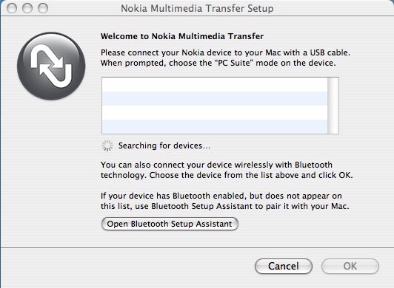Screen dimensions: 394x288
Task: Click the Nokia Multimedia Transfer Setup title bar
Action: 197,8
